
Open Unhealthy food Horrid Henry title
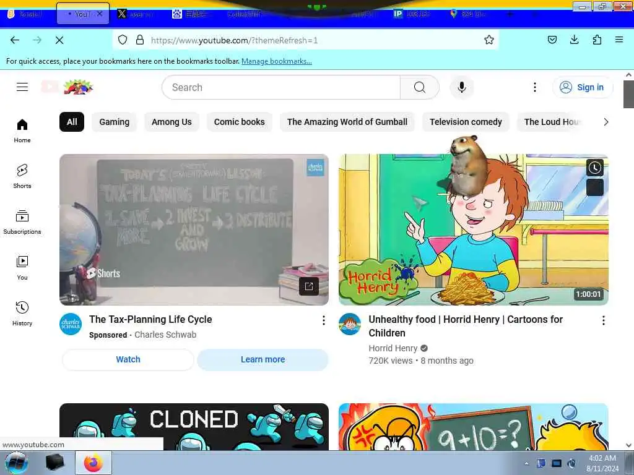(466, 326)
